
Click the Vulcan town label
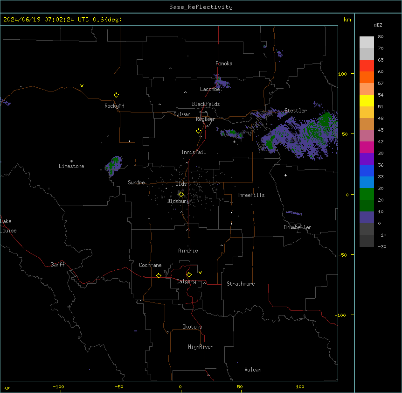253,370
